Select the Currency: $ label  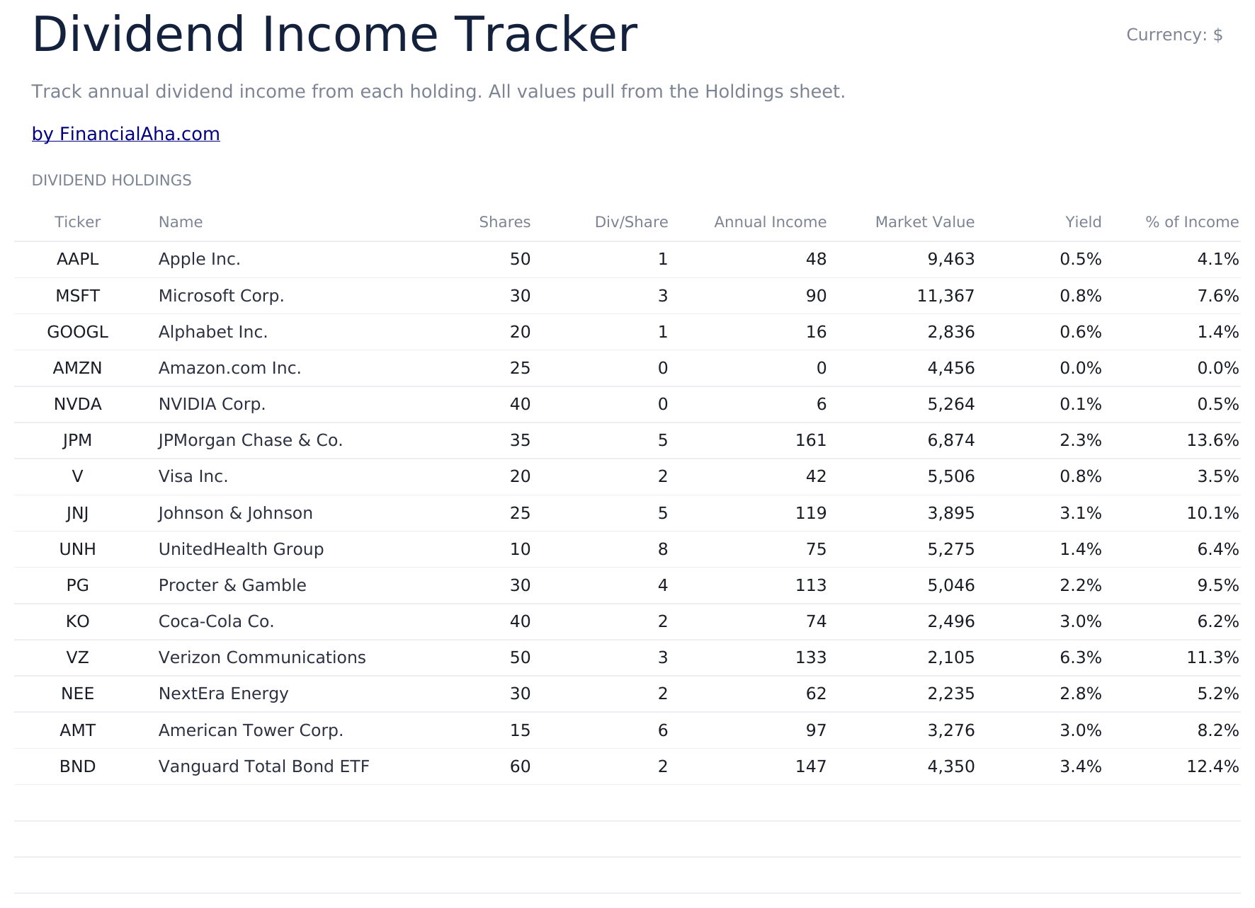click(1174, 35)
